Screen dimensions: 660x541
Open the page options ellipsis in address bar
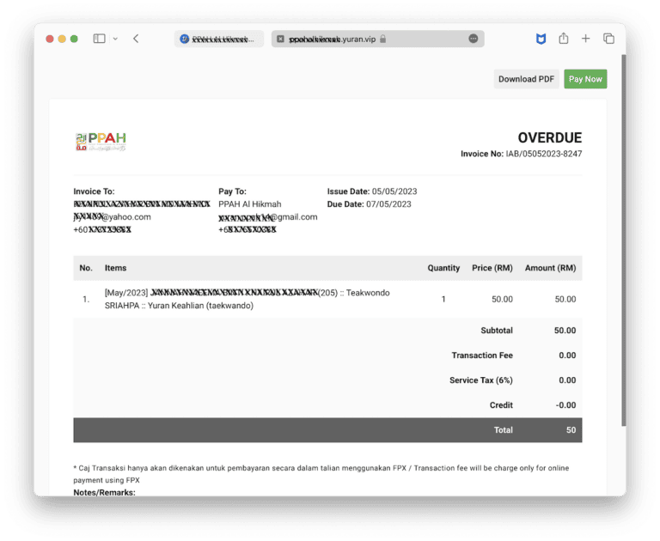473,39
